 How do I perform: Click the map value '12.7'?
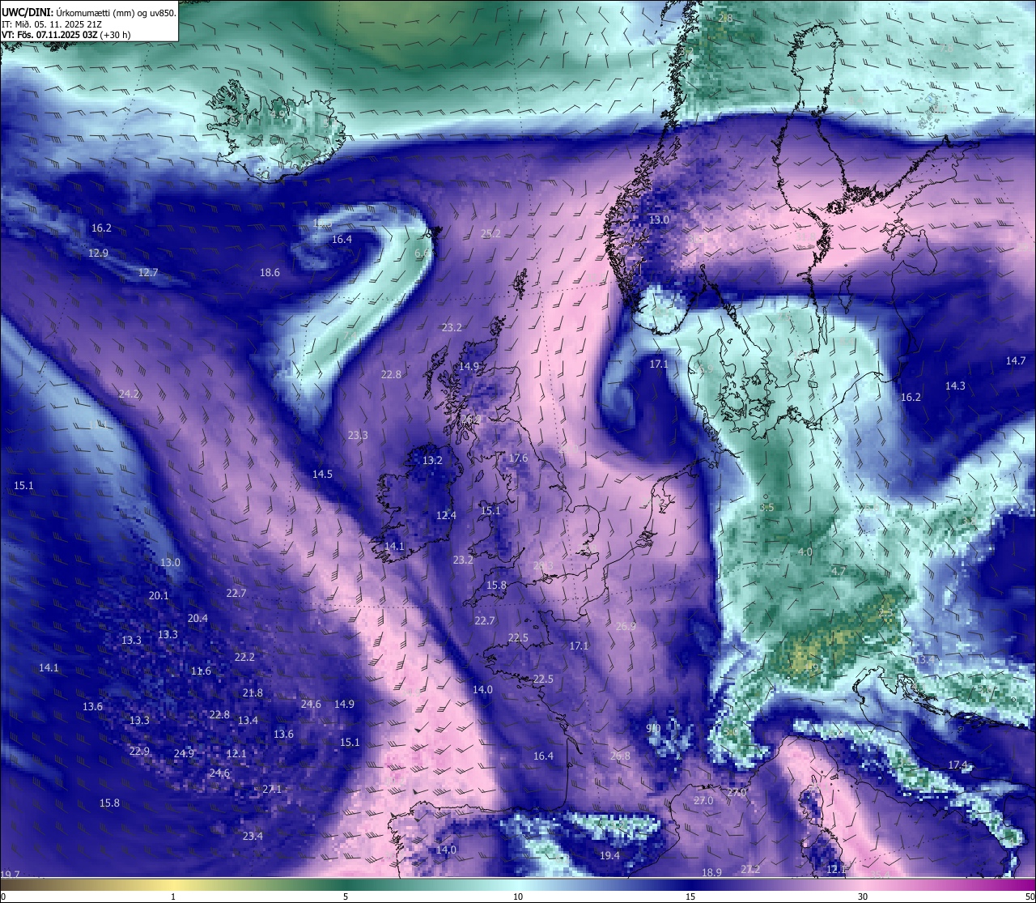click(148, 273)
